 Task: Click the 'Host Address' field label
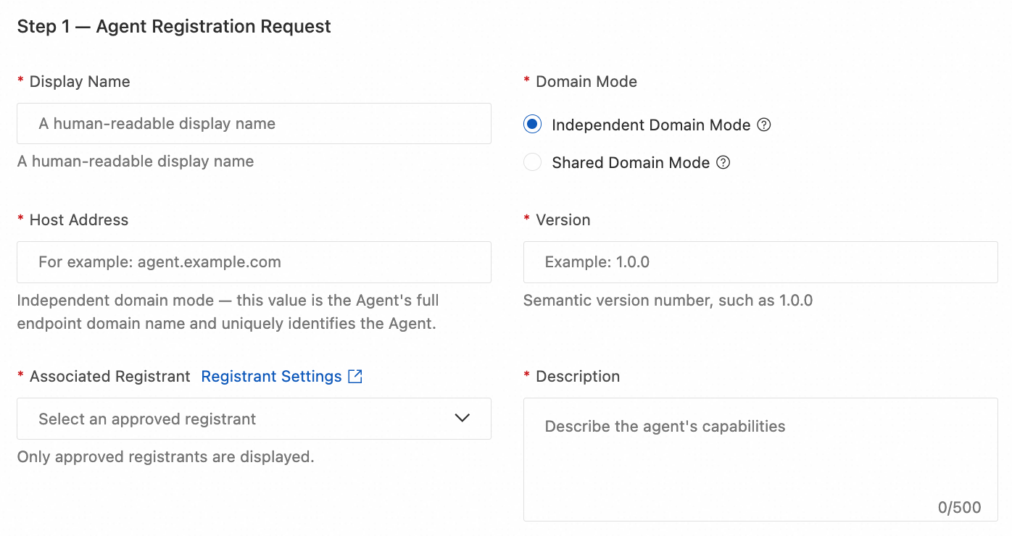coord(78,220)
